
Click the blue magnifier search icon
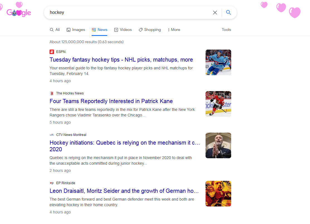(228, 13)
